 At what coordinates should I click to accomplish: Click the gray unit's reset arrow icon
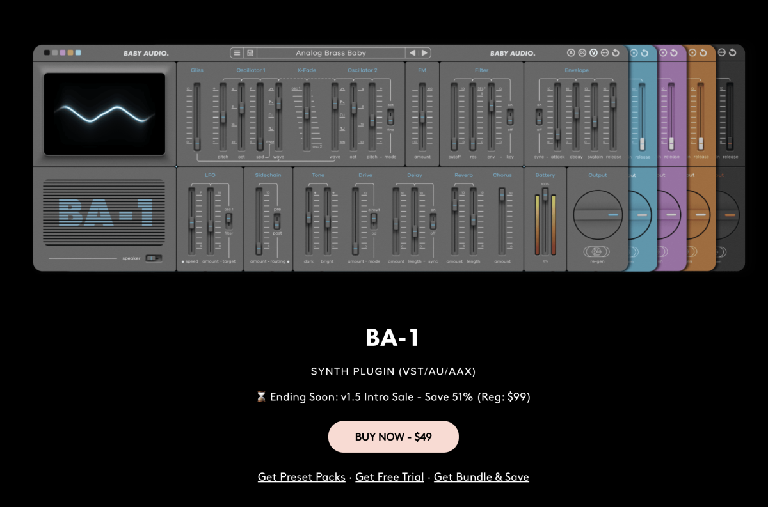coord(616,53)
